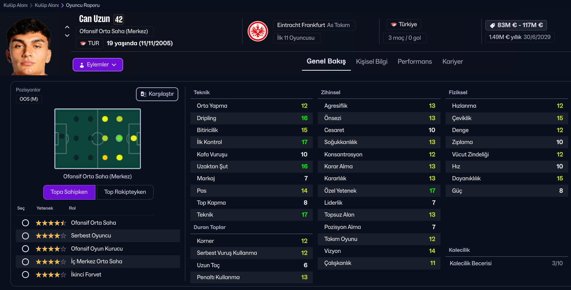Click the Türkiye flag icon beside the national team
Image resolution: width=571 pixels, height=290 pixels.
point(394,25)
